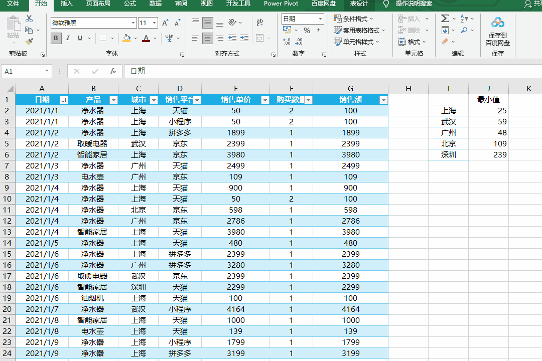Click the fill color paint bucket
This screenshot has height=361, width=542.
(x=126, y=38)
